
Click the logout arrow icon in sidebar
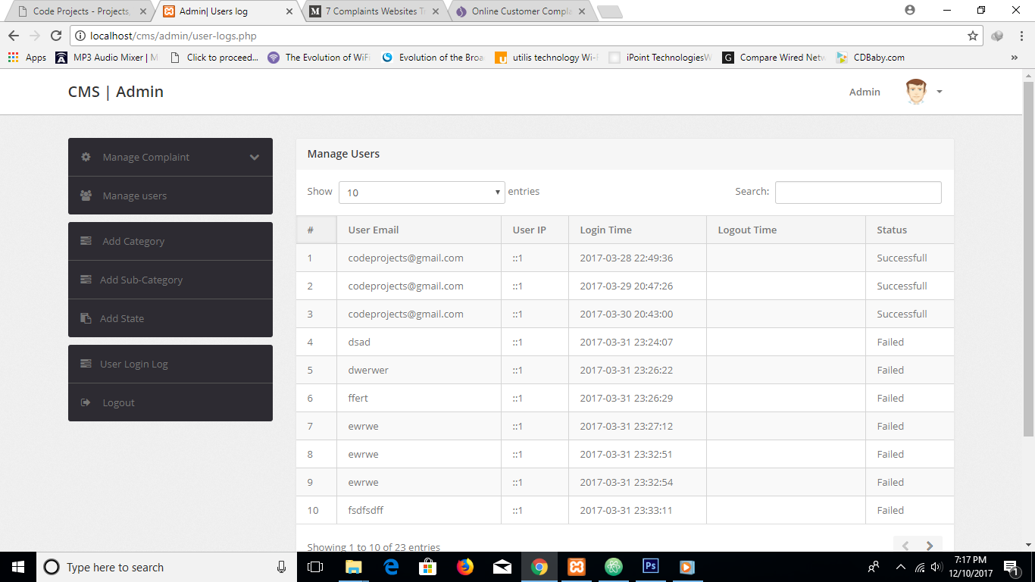[86, 402]
